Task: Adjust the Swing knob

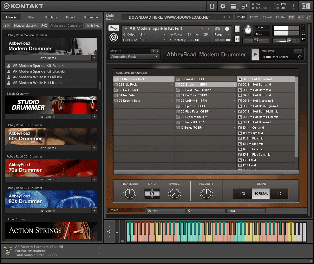Action: (174, 193)
